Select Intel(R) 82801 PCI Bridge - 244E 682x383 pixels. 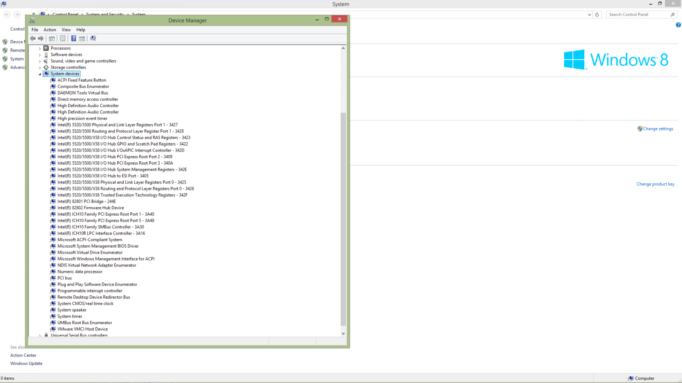tap(87, 201)
